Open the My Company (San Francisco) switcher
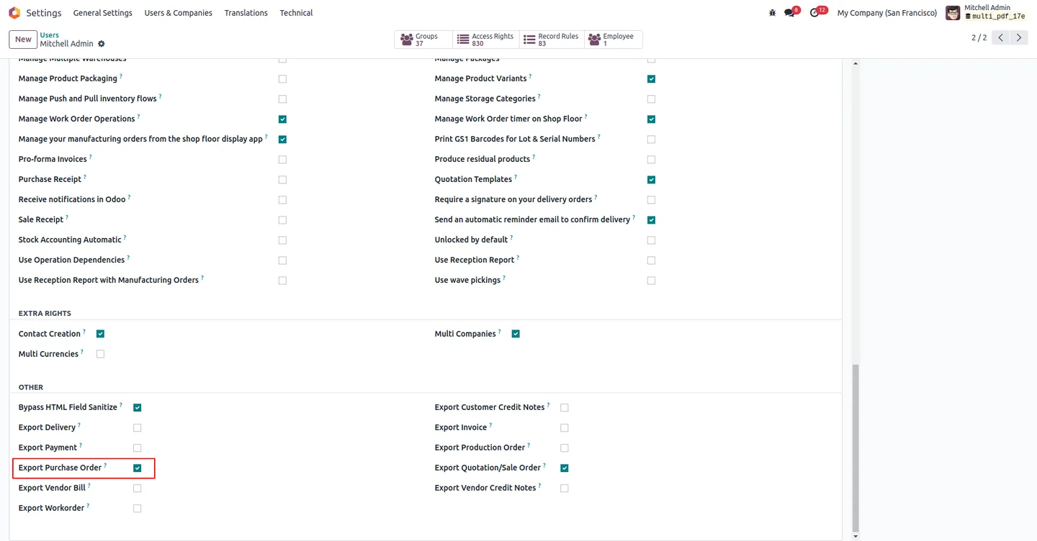 point(887,13)
